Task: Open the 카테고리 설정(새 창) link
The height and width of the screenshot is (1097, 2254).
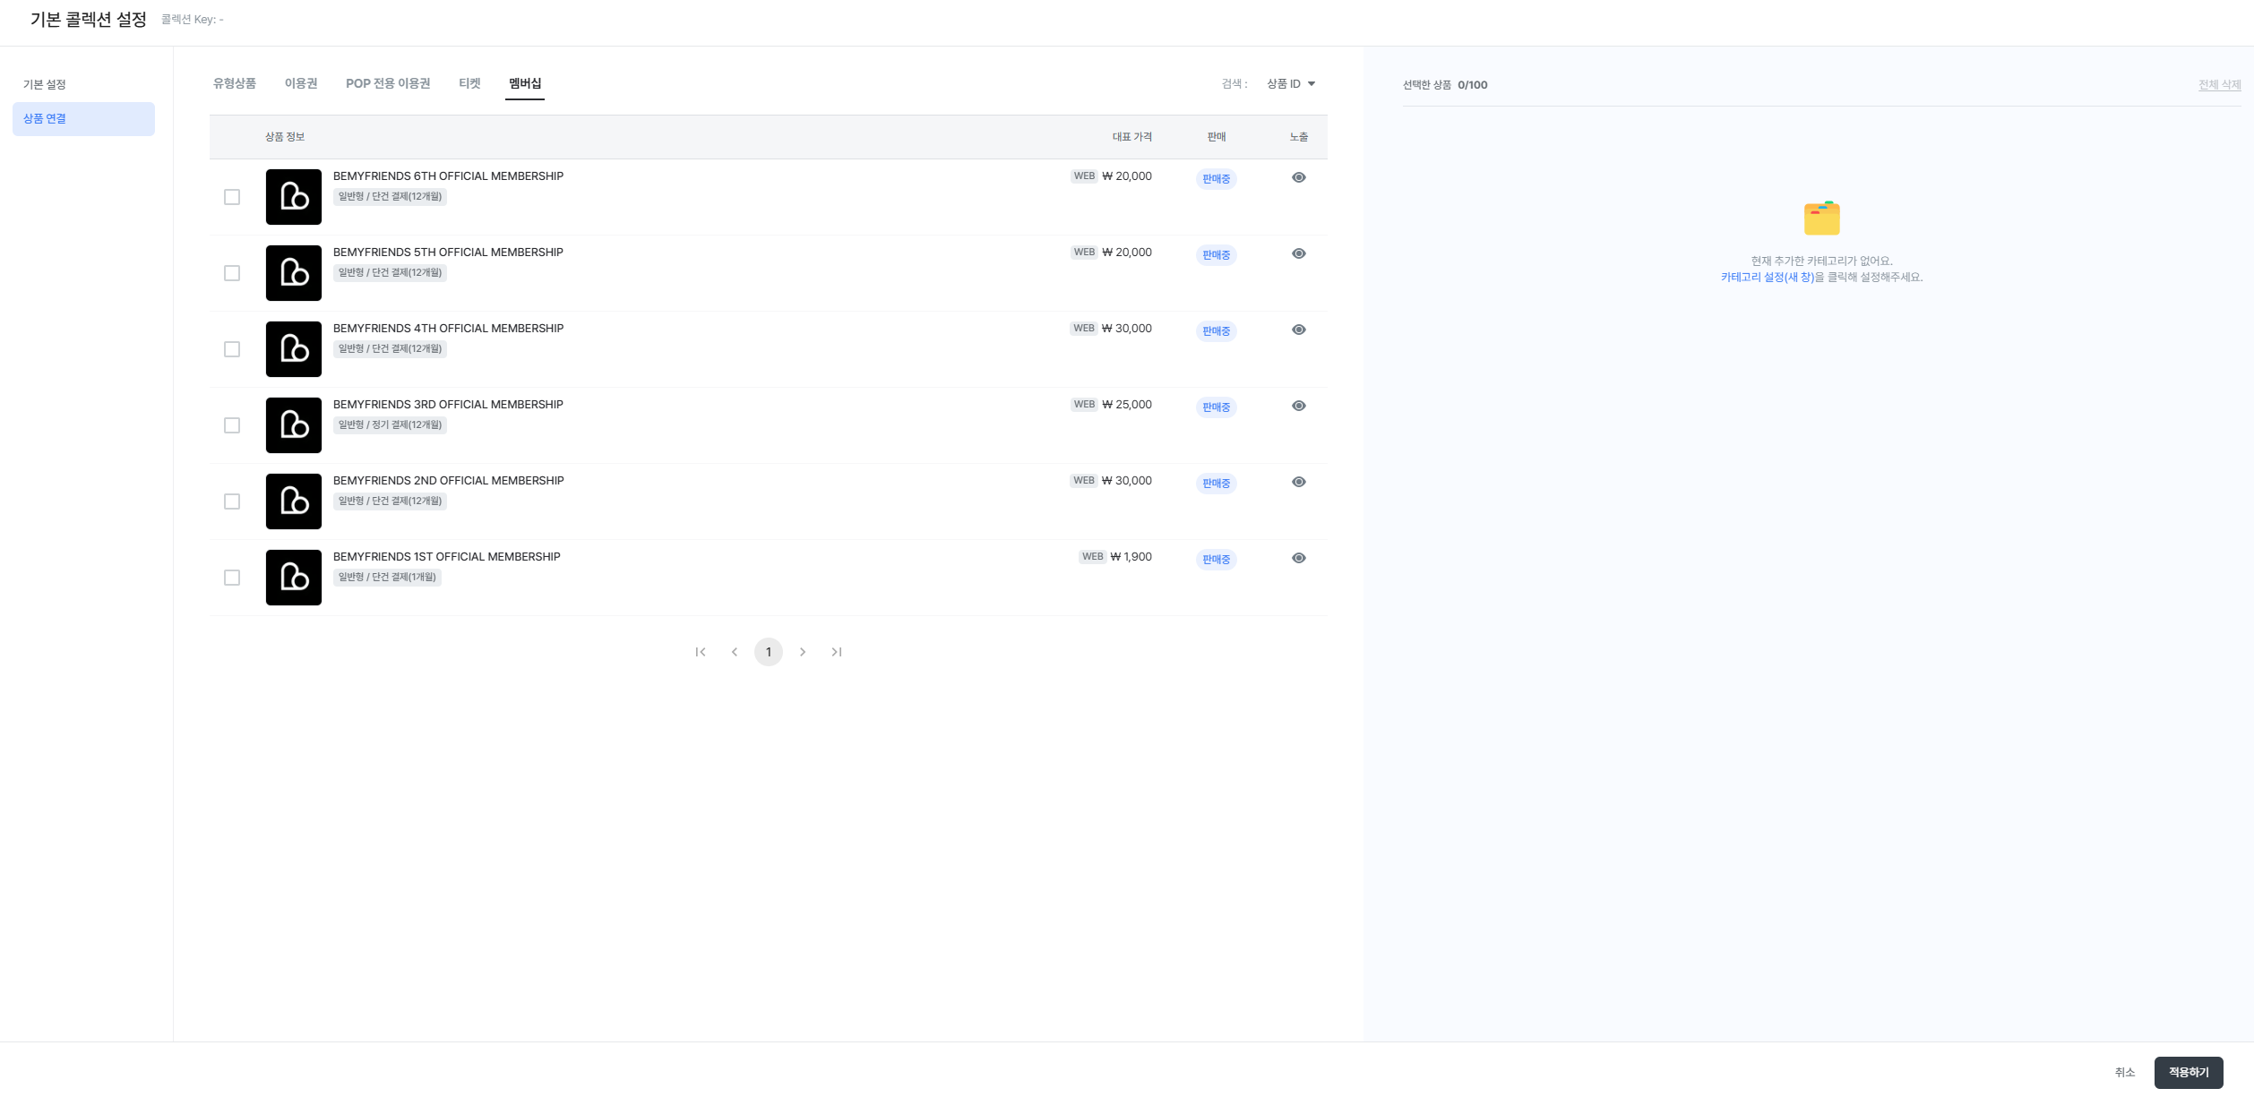Action: 1768,278
